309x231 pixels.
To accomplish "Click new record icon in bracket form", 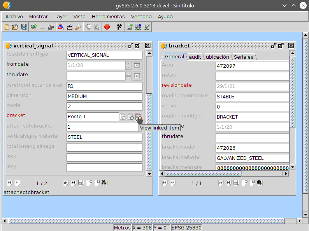I will (x=244, y=183).
